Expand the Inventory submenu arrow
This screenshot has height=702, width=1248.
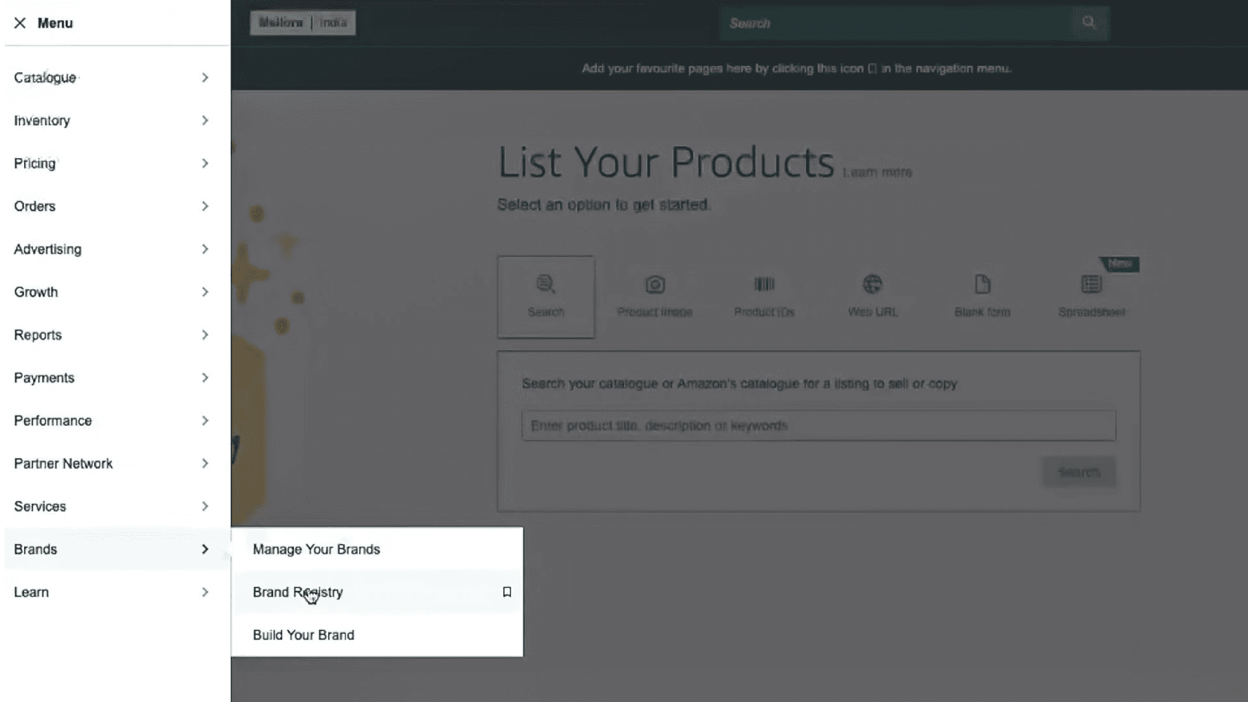click(205, 121)
